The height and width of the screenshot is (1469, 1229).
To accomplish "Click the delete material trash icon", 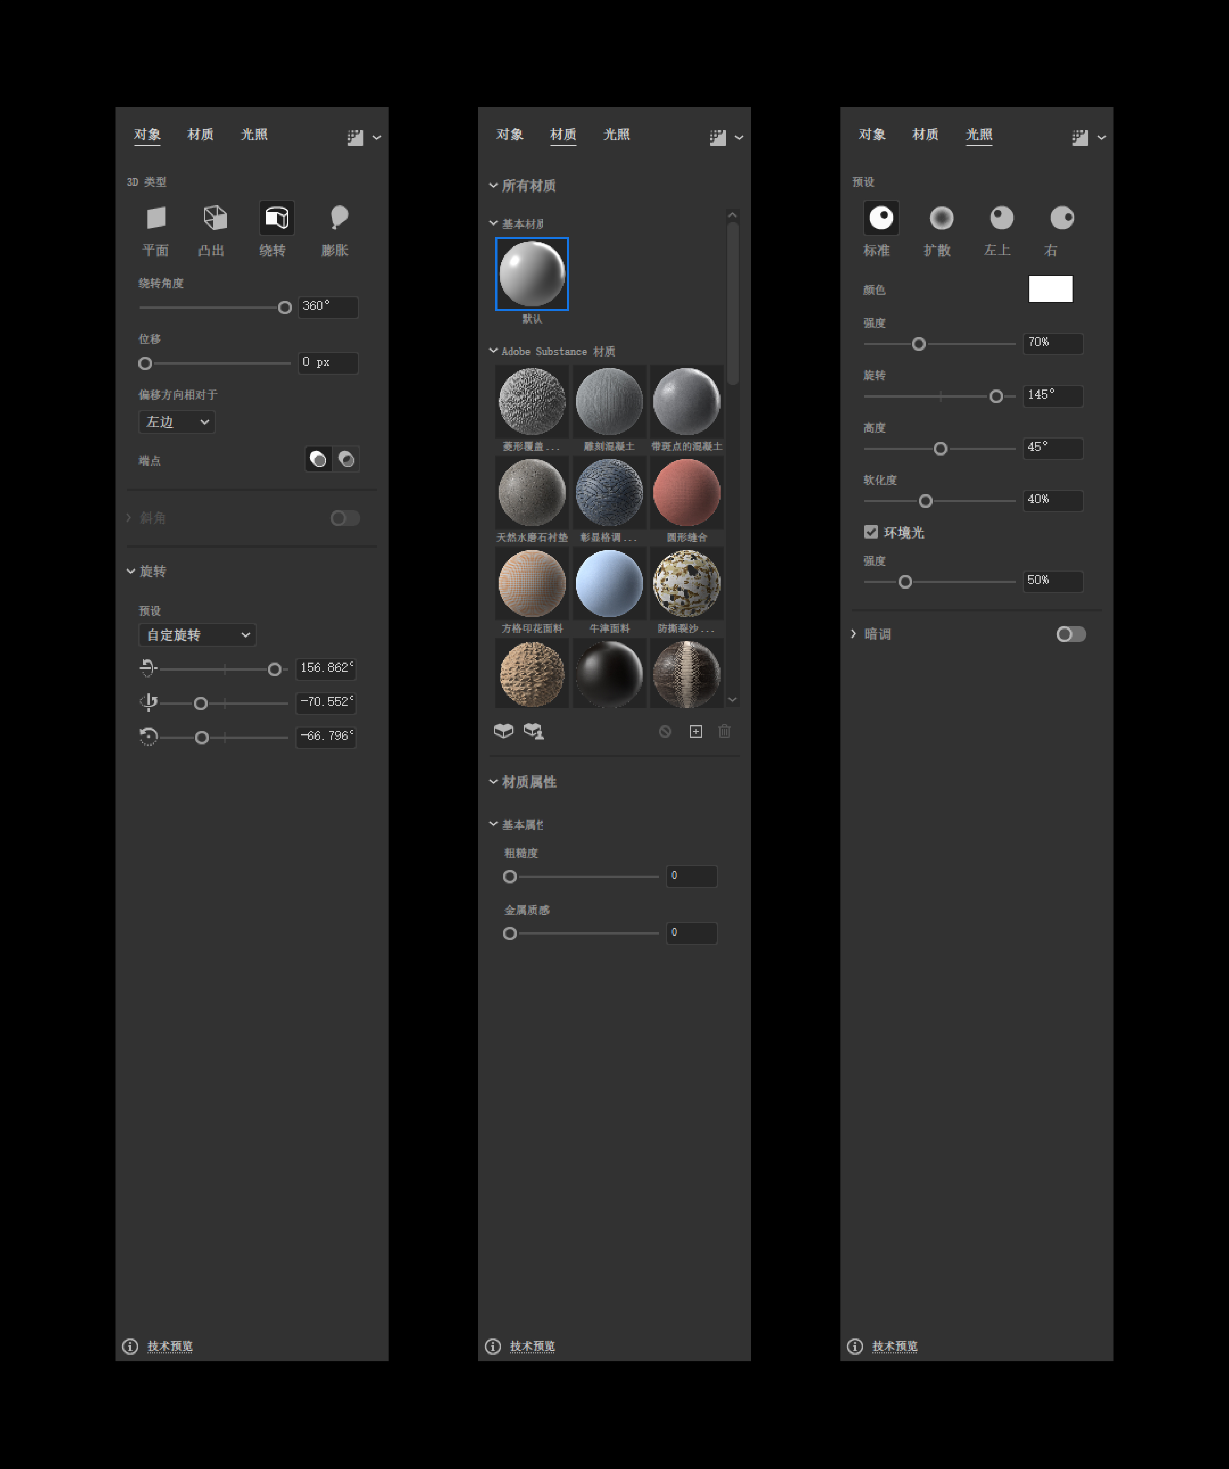I will click(x=724, y=731).
